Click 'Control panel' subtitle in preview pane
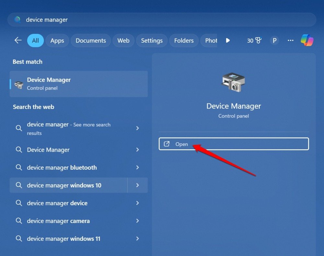The image size is (324, 256). (x=234, y=116)
